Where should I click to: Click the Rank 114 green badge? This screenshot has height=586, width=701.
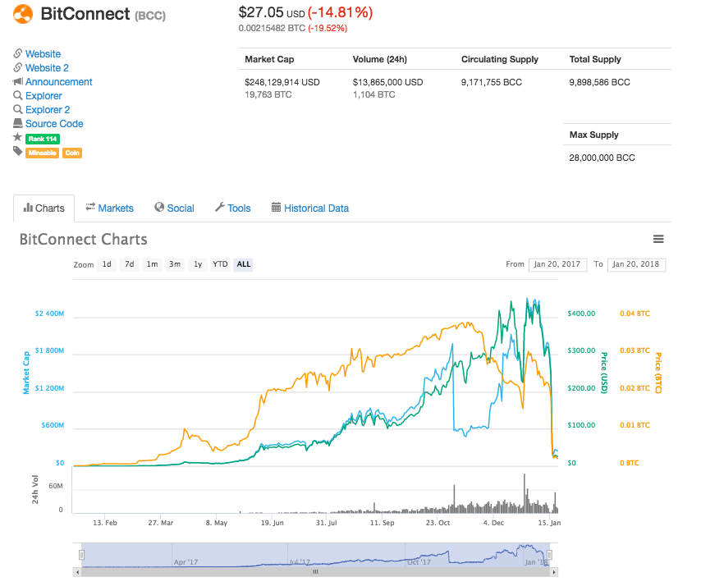(x=43, y=139)
